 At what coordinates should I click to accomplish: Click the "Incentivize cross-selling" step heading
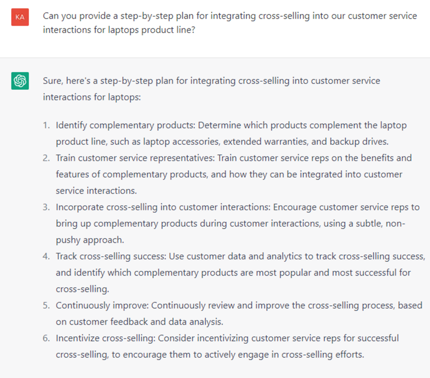105,338
